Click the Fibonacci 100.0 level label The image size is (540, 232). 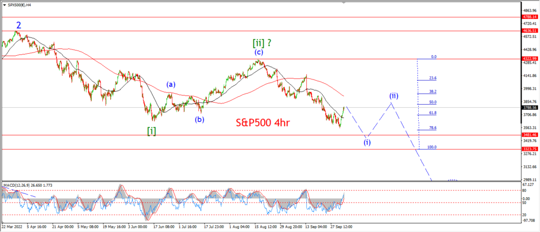432,147
